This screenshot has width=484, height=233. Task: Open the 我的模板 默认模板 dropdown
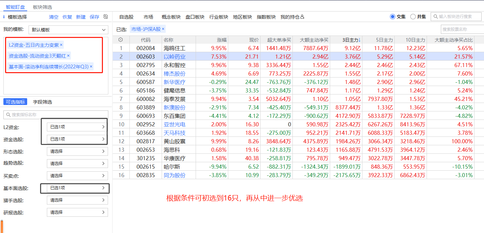68,30
